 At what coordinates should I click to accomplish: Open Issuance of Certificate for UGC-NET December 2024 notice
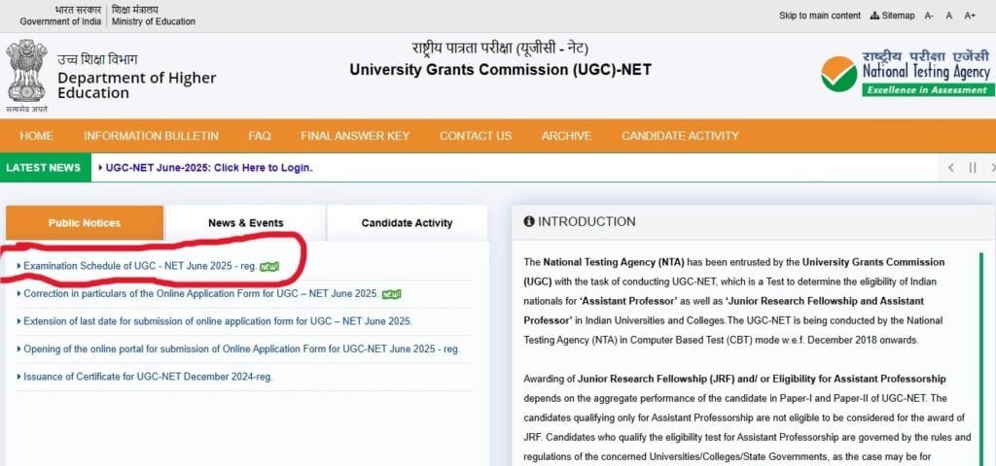tap(148, 377)
